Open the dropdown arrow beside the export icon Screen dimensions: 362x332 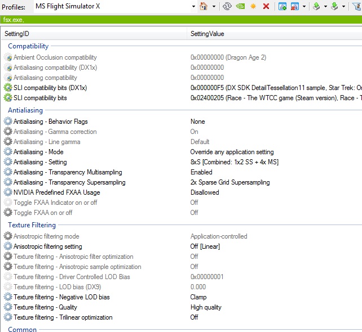[325, 6]
